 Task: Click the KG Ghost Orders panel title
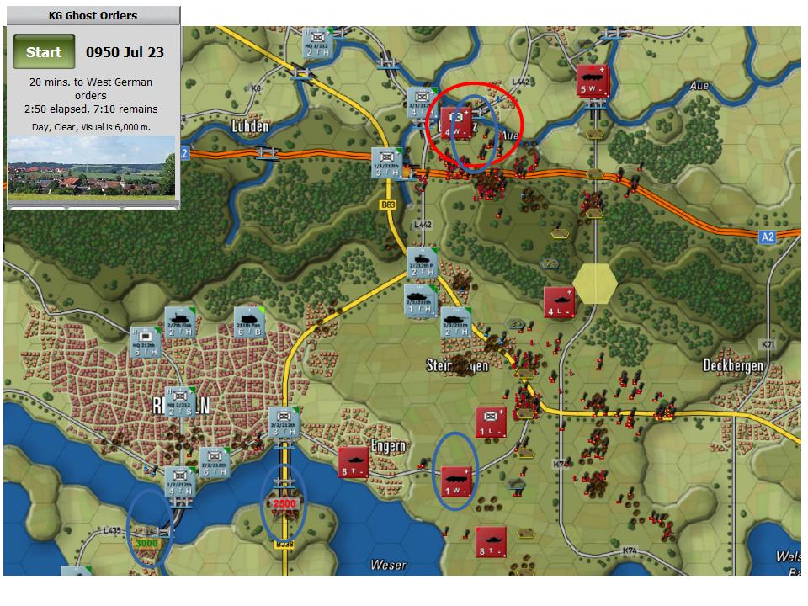pos(93,15)
